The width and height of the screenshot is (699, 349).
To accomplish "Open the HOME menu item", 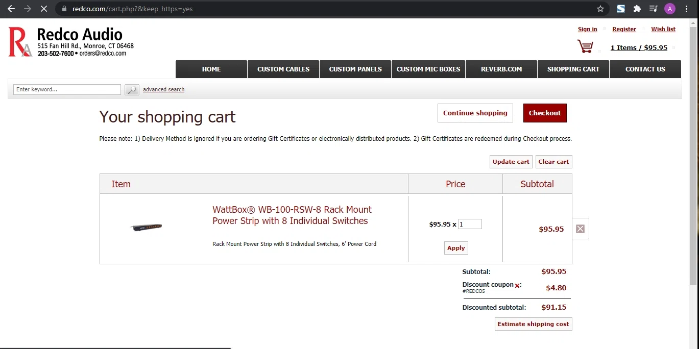I will (x=211, y=69).
